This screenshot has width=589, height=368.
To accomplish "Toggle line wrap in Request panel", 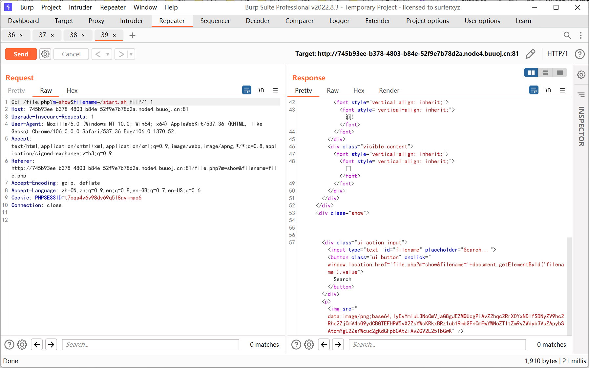I will [x=247, y=90].
